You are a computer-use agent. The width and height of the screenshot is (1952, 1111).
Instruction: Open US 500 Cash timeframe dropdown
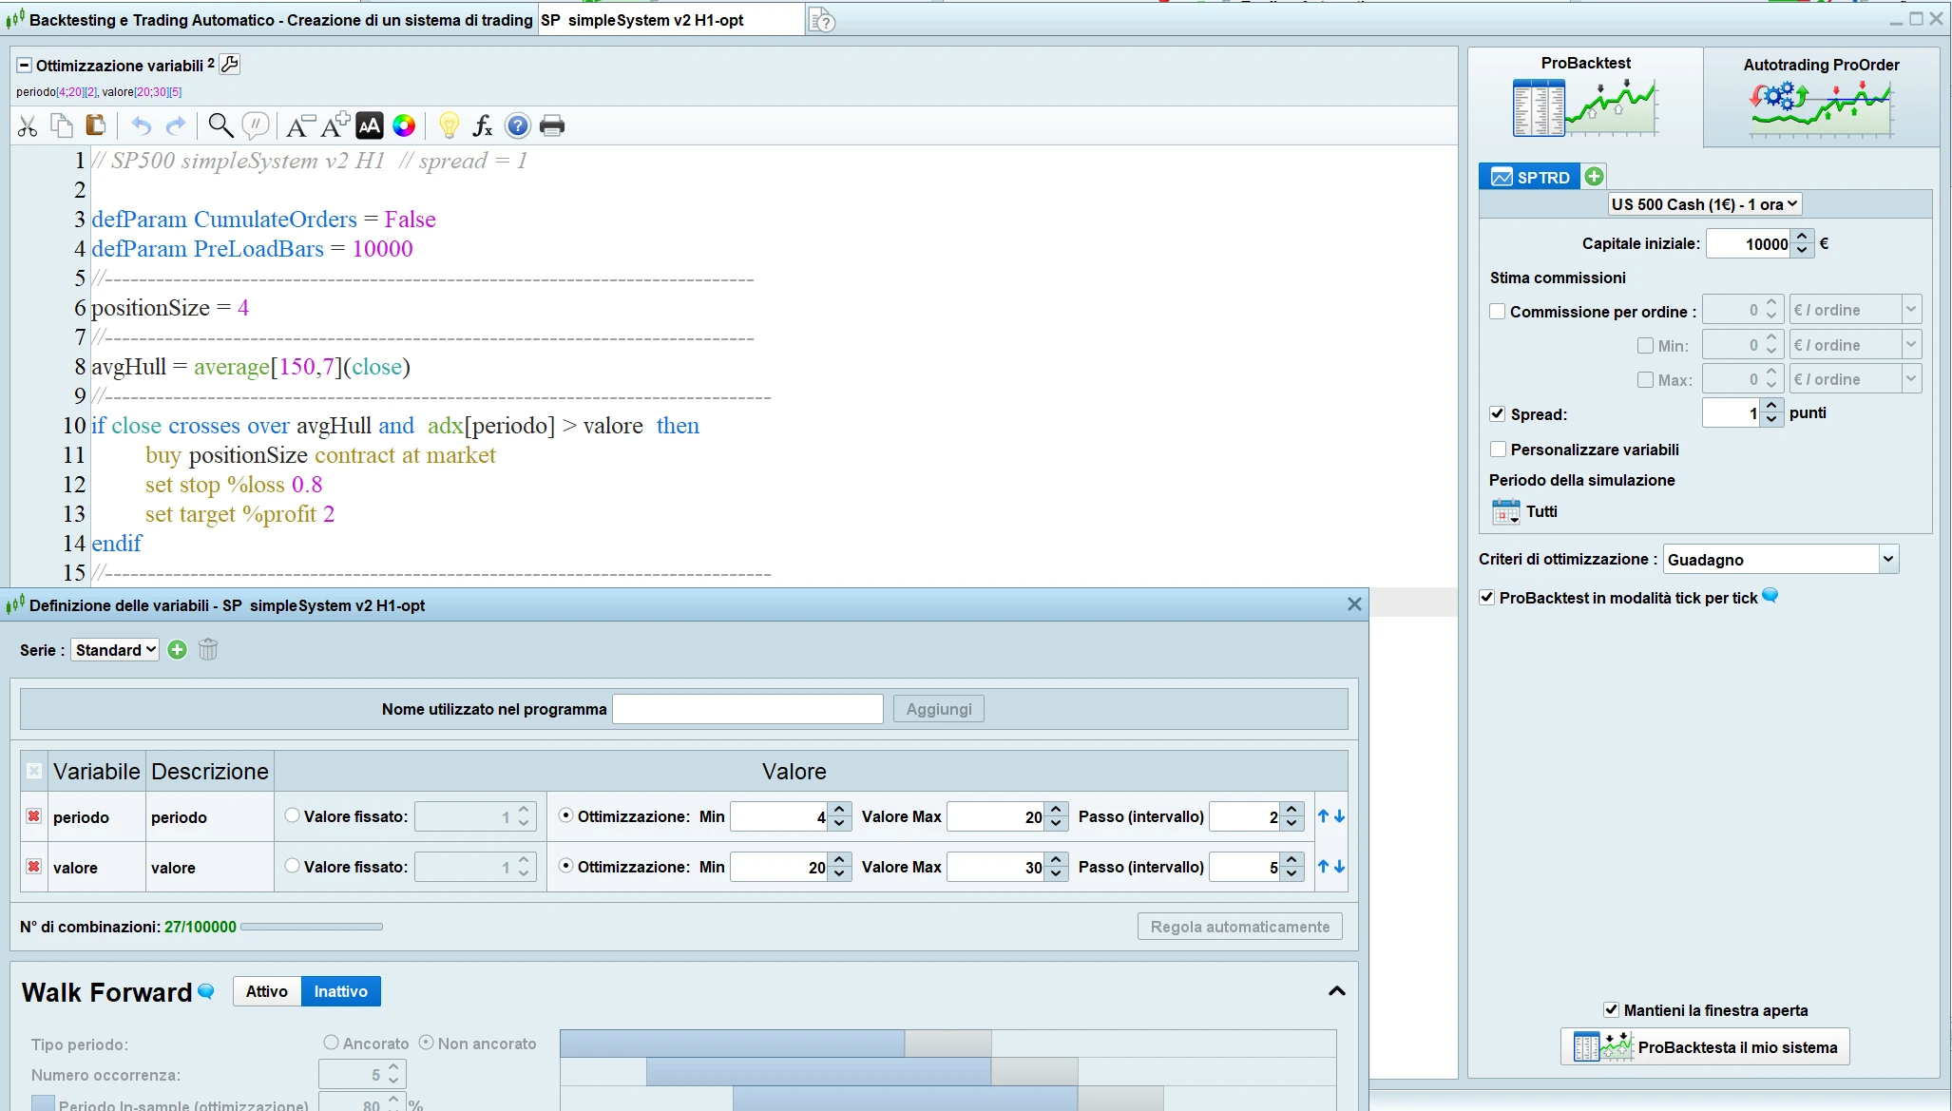(1705, 204)
